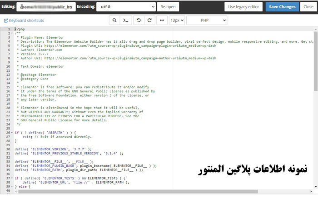Collapse the code fold at line 26
Screen dimensions: 318x199
click(12, 133)
